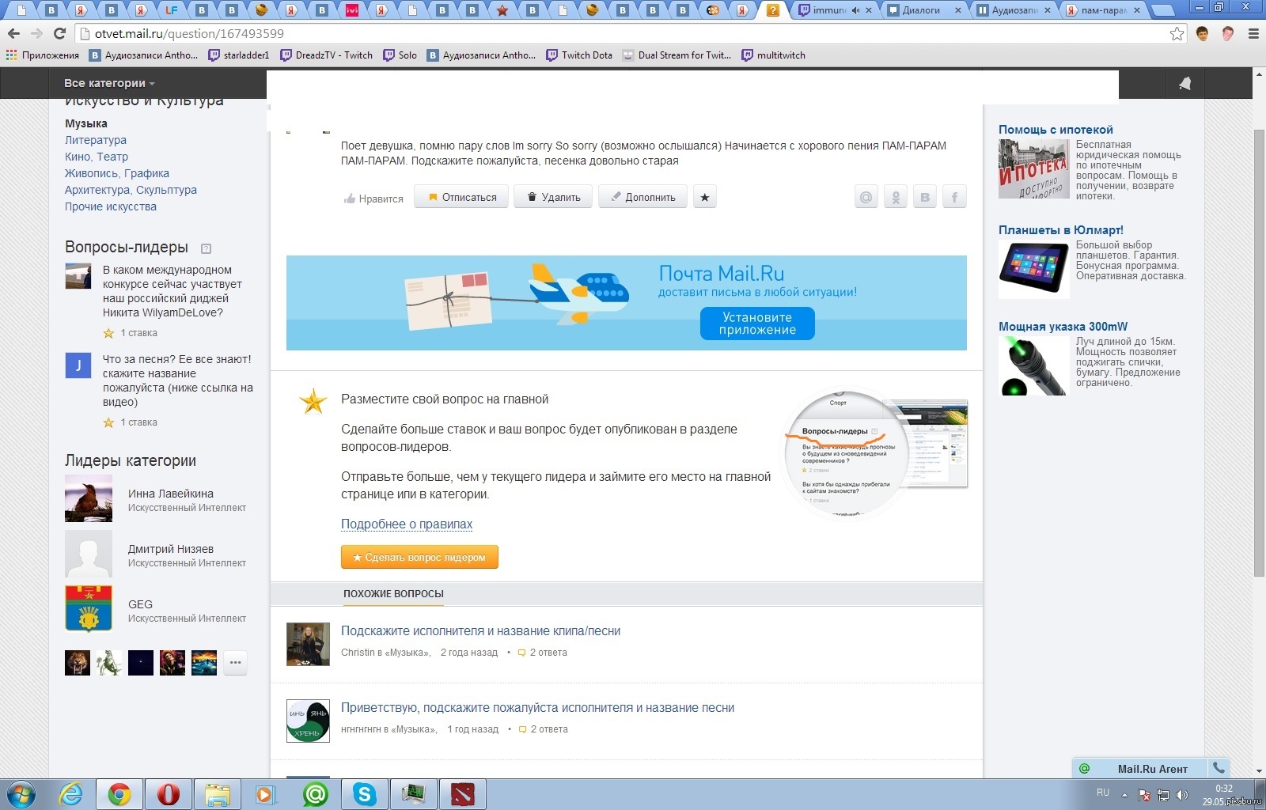1266x810 pixels.
Task: Toggle Нравится like on the question
Action: [373, 199]
